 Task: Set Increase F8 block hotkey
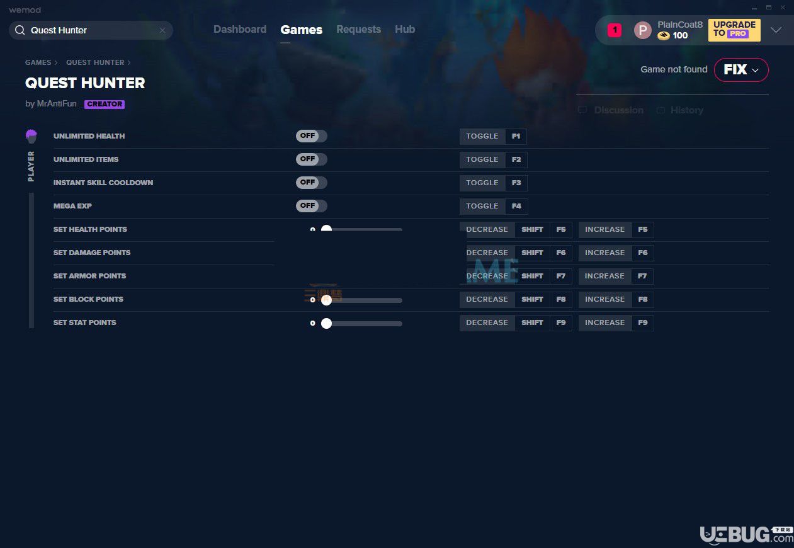point(616,299)
